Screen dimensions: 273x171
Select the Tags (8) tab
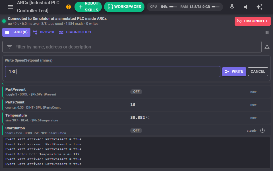pos(16,32)
